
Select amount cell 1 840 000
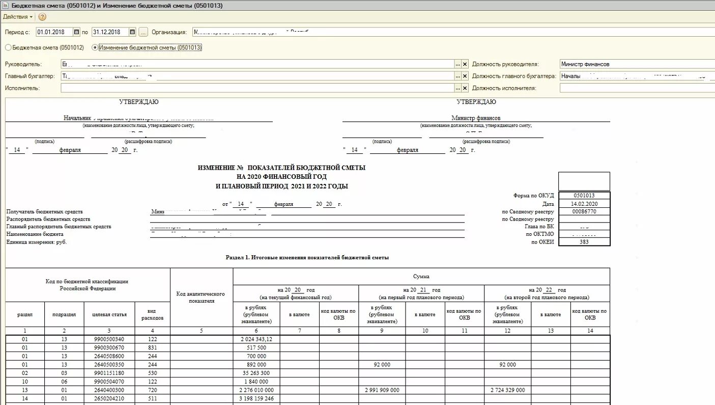(x=256, y=382)
